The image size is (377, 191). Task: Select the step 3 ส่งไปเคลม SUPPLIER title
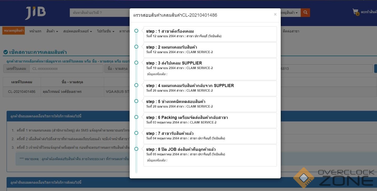pos(174,63)
